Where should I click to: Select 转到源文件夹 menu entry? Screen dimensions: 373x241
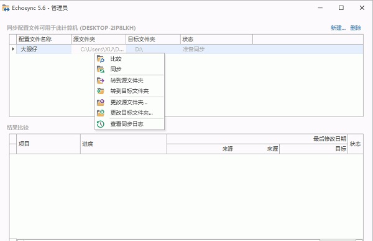(130, 81)
